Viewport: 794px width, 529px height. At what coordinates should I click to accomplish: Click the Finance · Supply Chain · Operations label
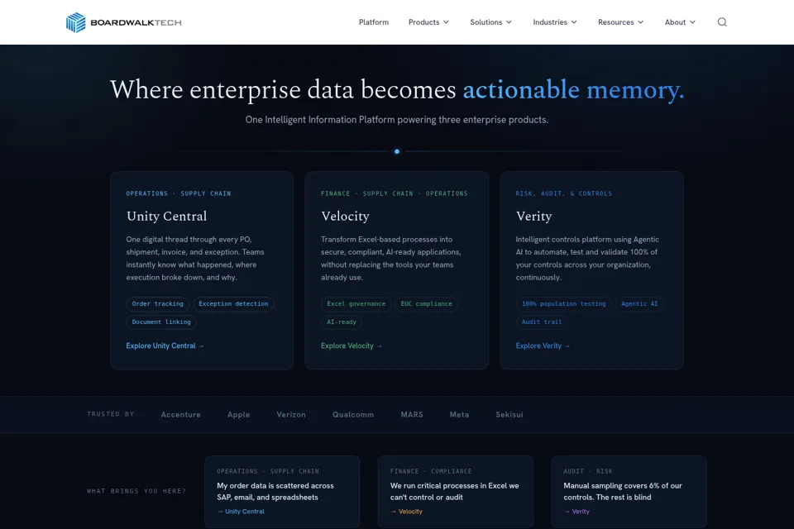tap(394, 194)
